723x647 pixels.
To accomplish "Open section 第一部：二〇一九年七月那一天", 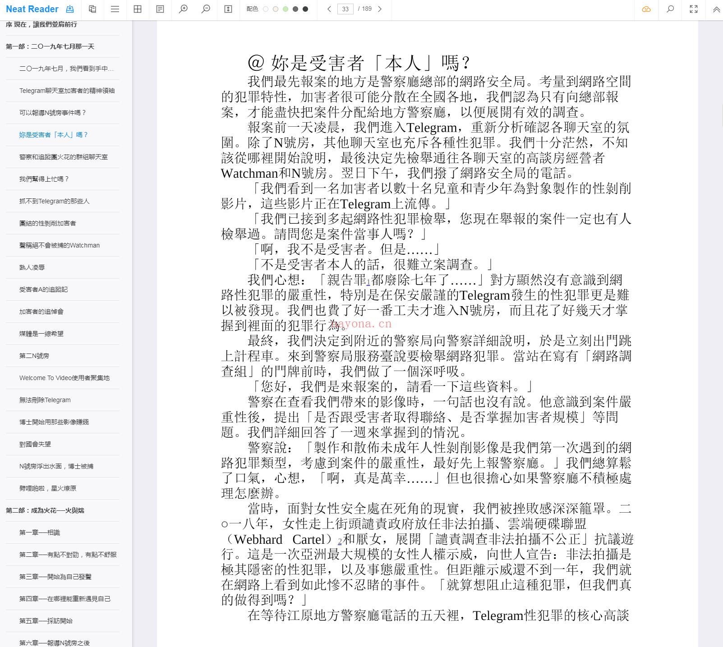I will pyautogui.click(x=50, y=46).
